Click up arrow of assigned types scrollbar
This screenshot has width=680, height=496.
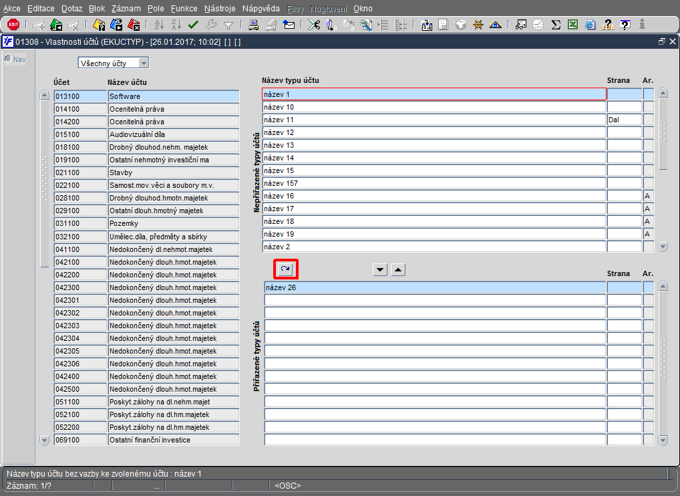point(663,286)
